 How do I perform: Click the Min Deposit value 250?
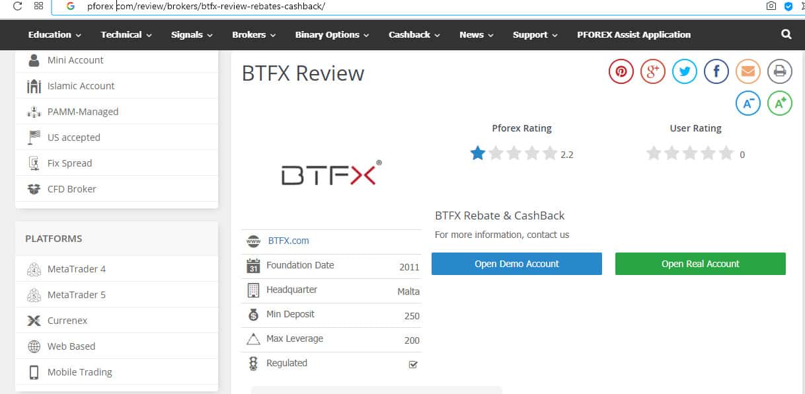412,316
